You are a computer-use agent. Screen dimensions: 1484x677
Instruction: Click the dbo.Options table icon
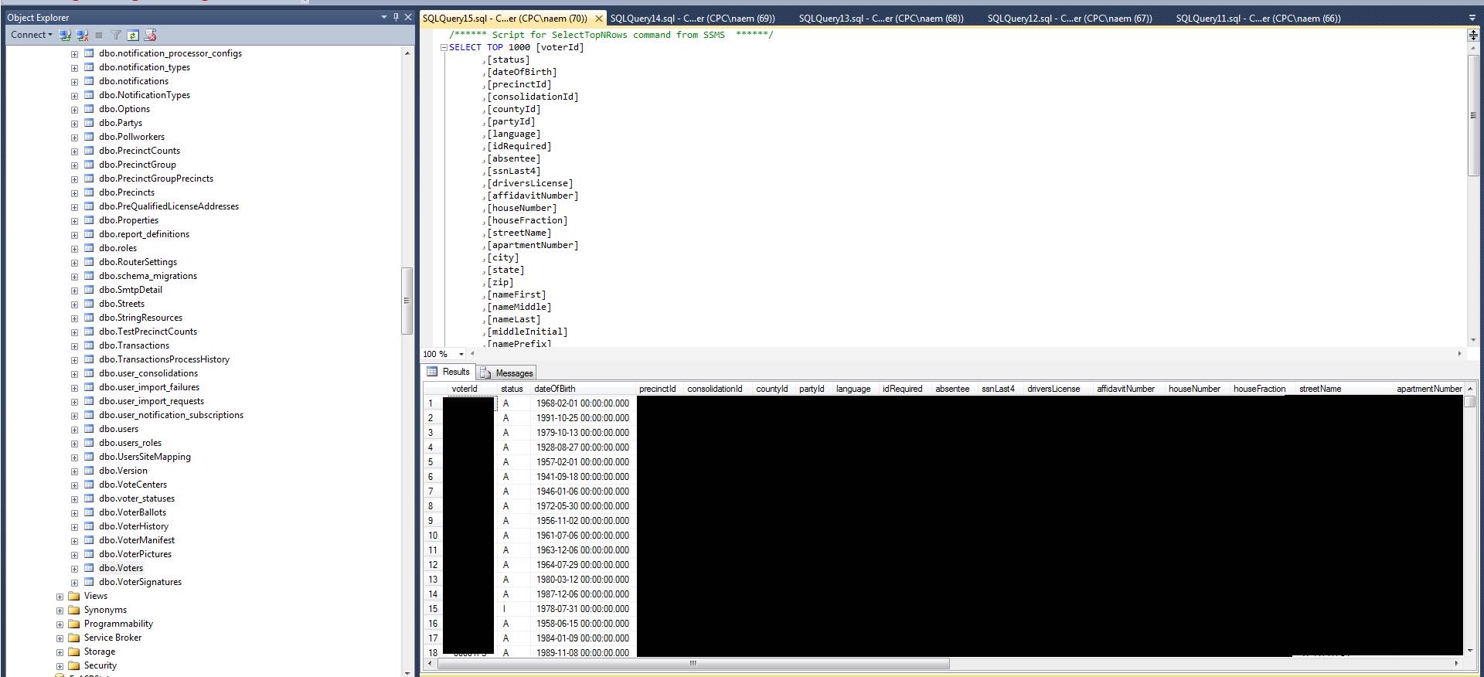(x=89, y=109)
